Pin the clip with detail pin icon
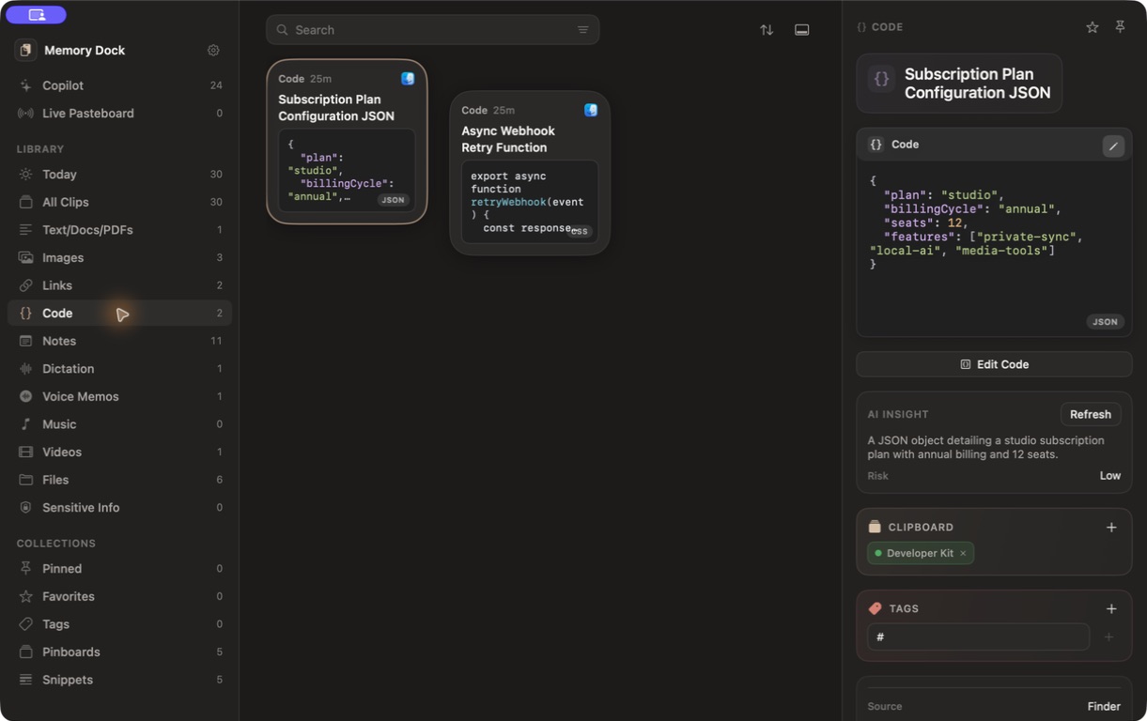 click(1120, 27)
